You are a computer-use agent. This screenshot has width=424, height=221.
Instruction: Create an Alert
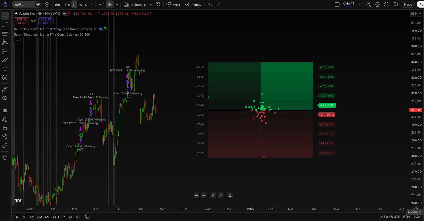(174, 5)
